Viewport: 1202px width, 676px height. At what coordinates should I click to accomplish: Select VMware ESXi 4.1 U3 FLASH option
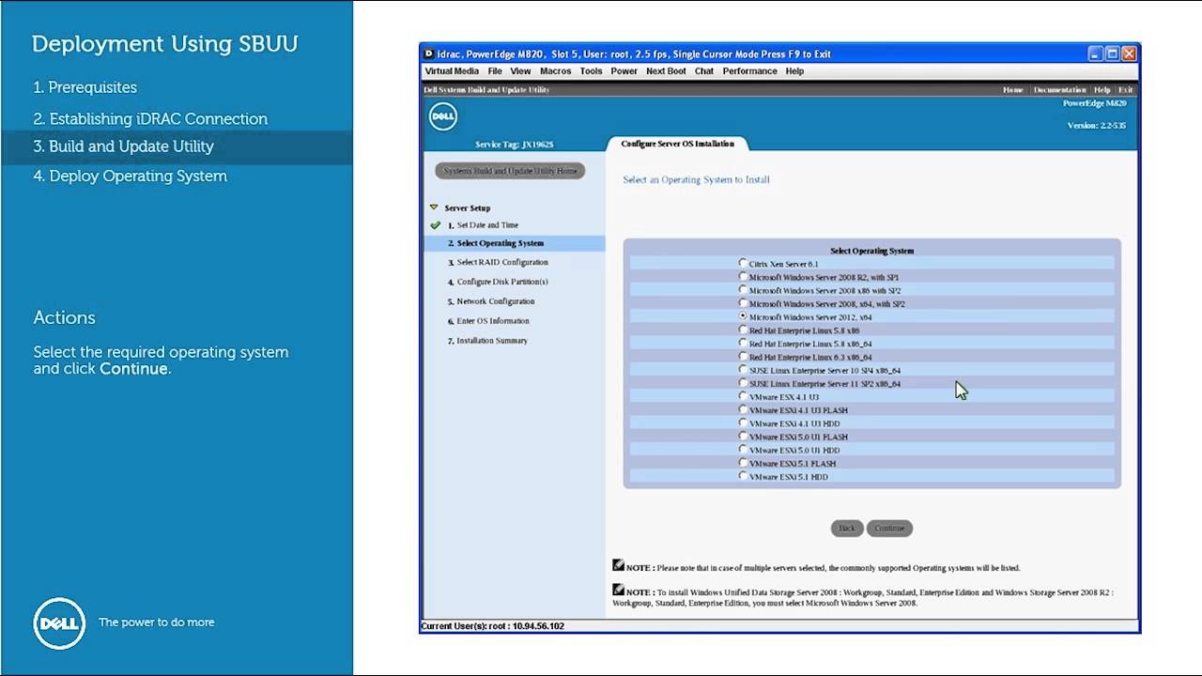(744, 409)
